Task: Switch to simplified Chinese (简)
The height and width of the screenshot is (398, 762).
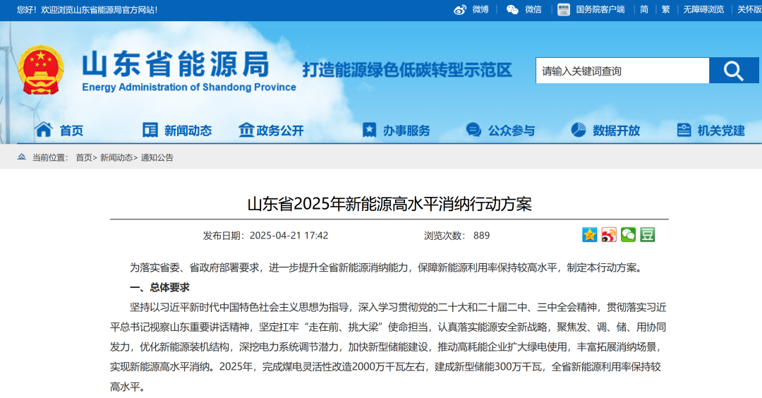Action: click(x=644, y=9)
